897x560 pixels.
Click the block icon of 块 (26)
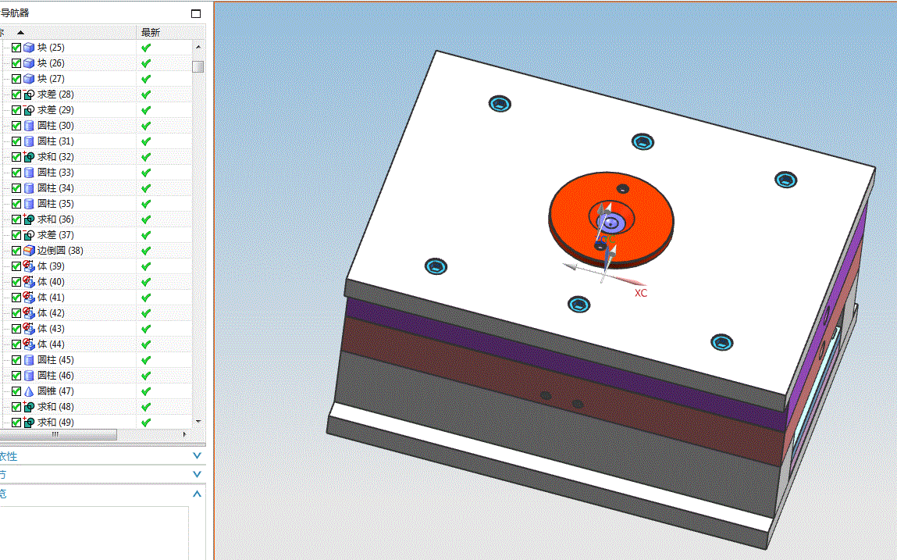tap(29, 63)
